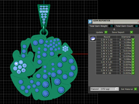The image size is (139, 104).
Task: Select the .87 X .87 size cell
Action: (107, 59)
